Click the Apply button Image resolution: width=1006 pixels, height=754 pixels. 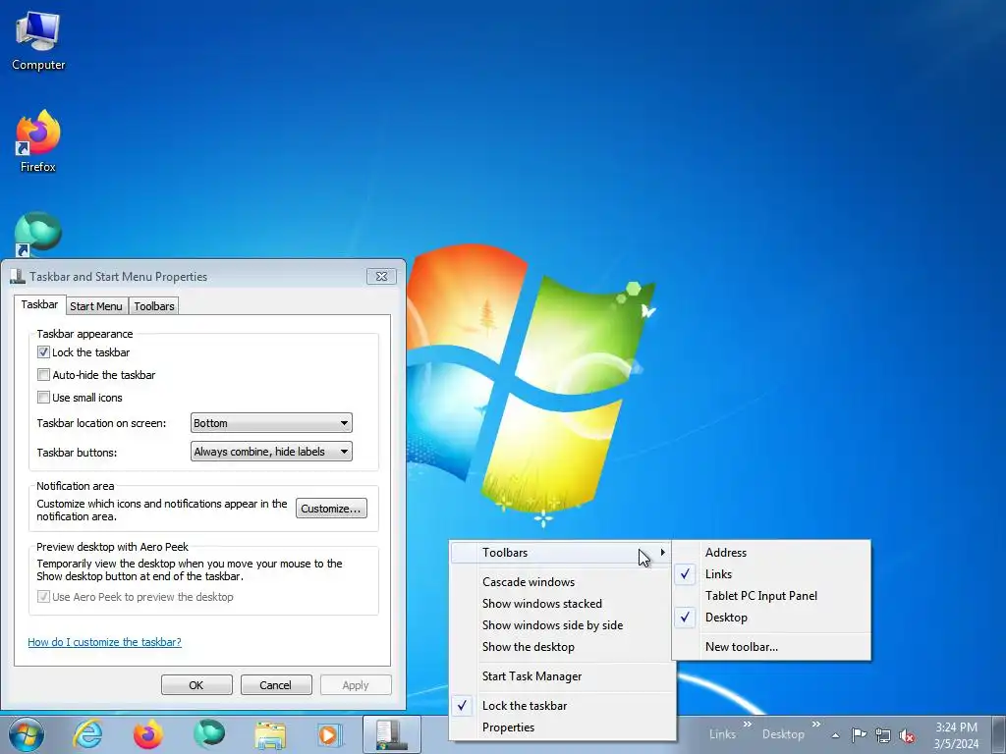coord(356,684)
